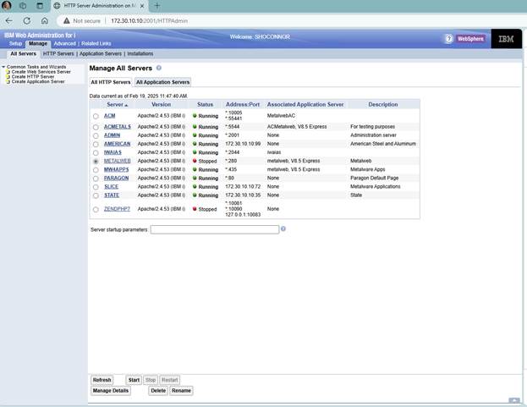Click the Refresh button
Screen dimensions: 527x407
coord(102,380)
